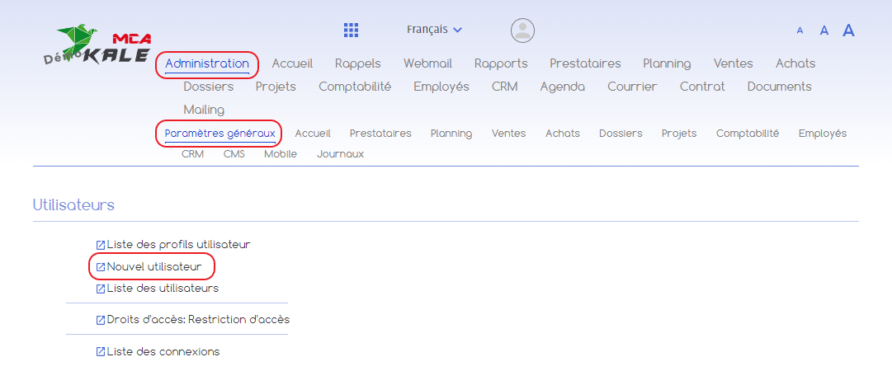892x371 pixels.
Task: Click external-link icon beside Liste des utilisateurs
Action: click(x=101, y=289)
